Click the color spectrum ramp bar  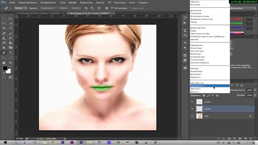237,33
